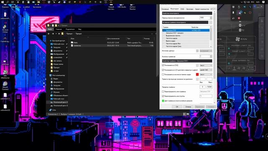Select MSI Afterburner desktop shortcut
Screen dimensions: 268x151
[x=5, y=74]
